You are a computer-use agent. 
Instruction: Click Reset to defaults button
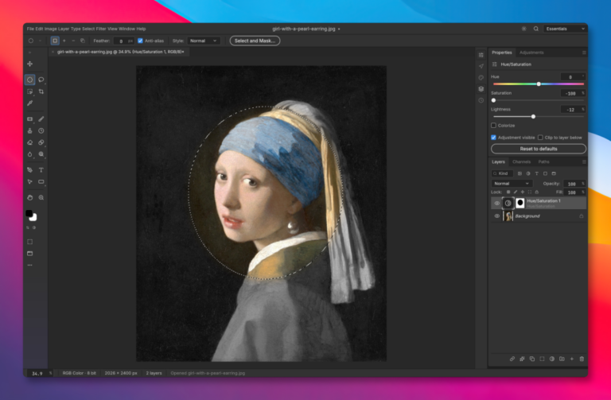(539, 149)
